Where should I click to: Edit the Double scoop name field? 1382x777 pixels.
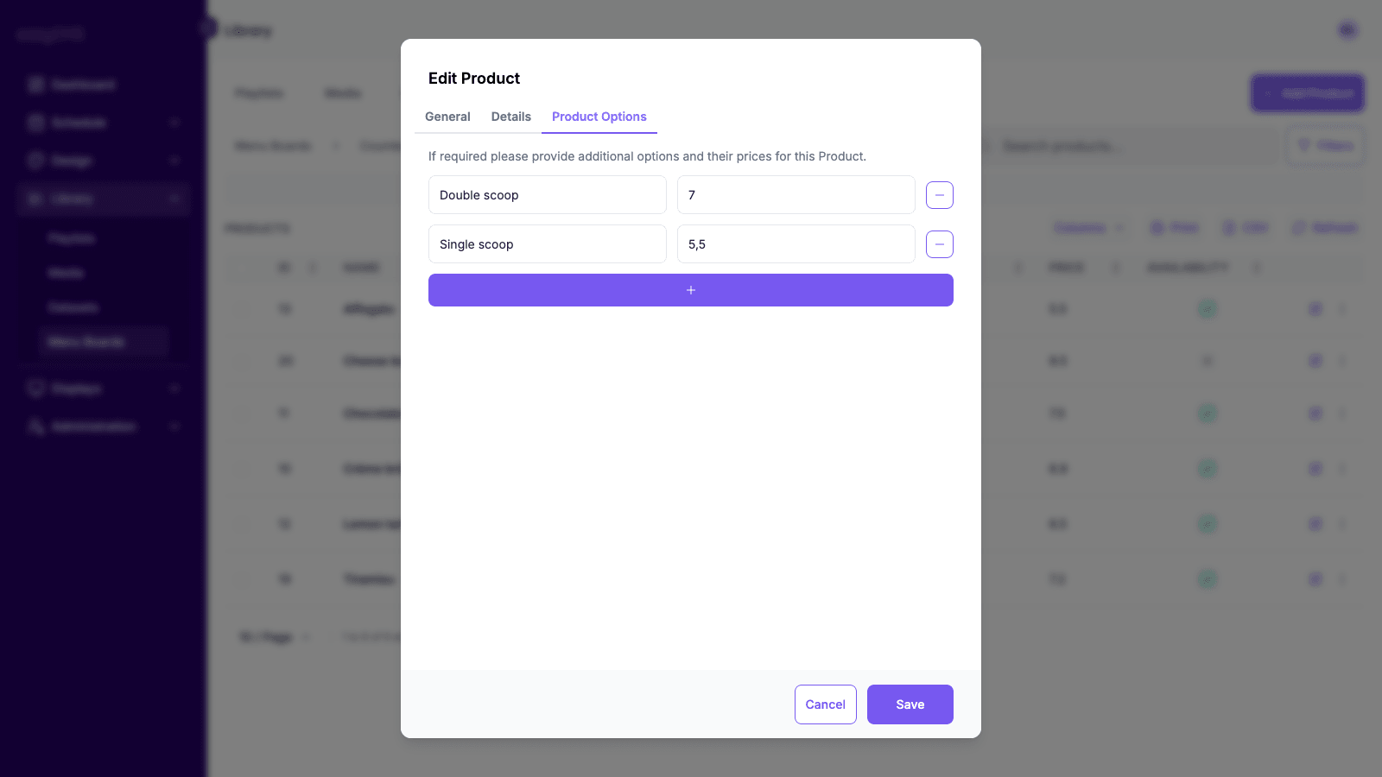548,195
